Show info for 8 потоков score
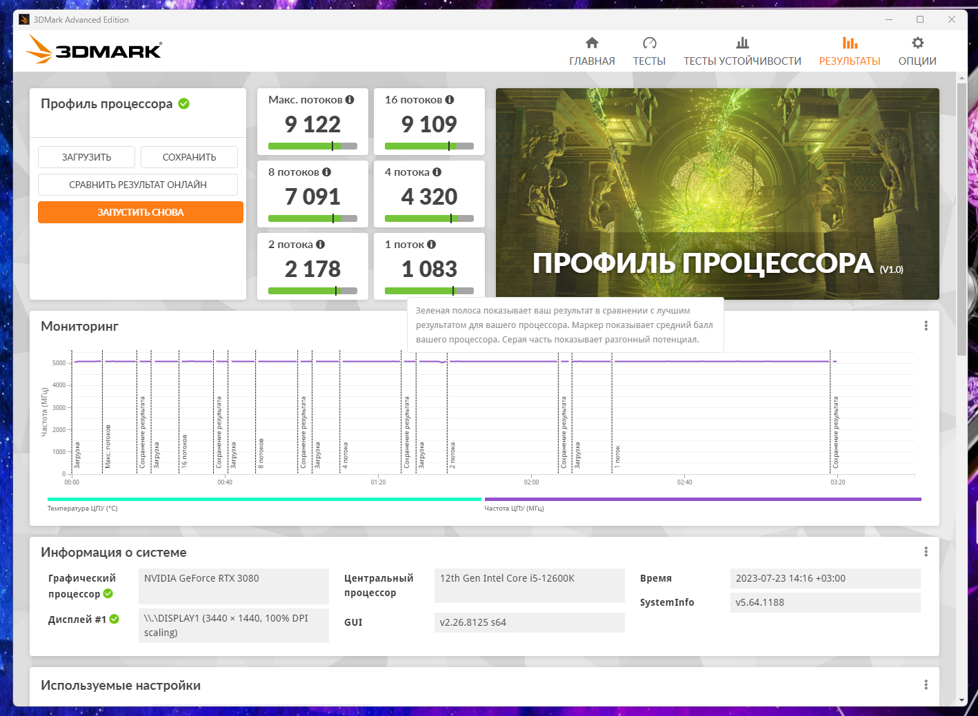The image size is (978, 716). [x=327, y=172]
